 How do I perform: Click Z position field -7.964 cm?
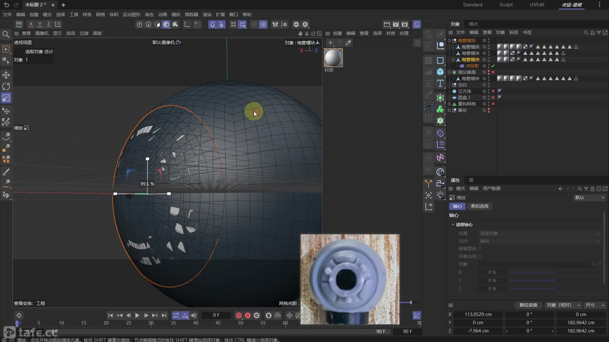pos(478,331)
